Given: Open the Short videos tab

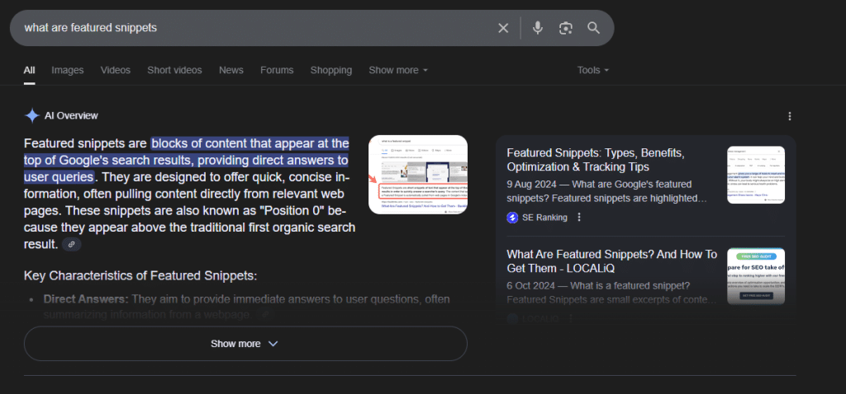Looking at the screenshot, I should pyautogui.click(x=174, y=70).
